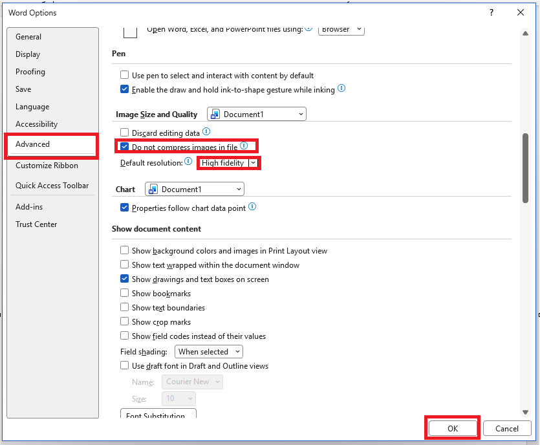This screenshot has height=445, width=540.
Task: Open Quick Access Toolbar settings
Action: 52,186
